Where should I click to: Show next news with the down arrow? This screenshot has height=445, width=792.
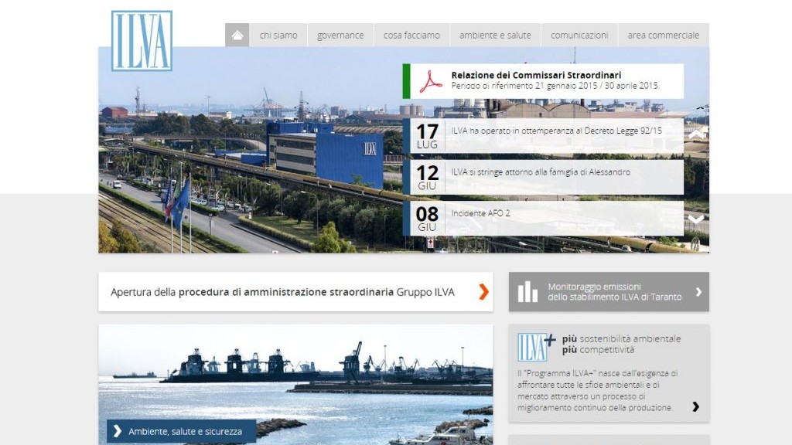pos(696,219)
